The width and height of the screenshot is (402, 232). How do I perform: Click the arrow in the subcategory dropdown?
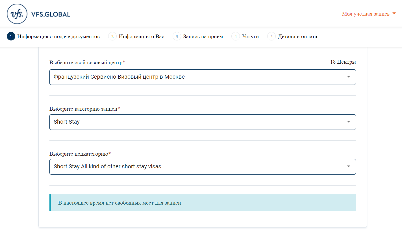(x=348, y=167)
